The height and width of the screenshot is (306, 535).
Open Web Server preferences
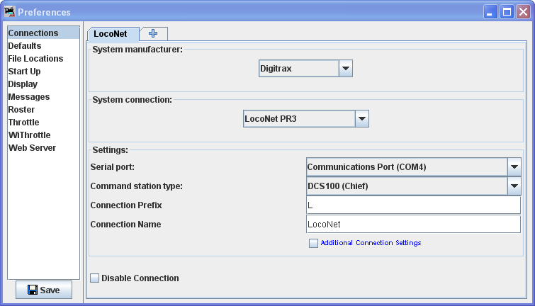(x=32, y=148)
